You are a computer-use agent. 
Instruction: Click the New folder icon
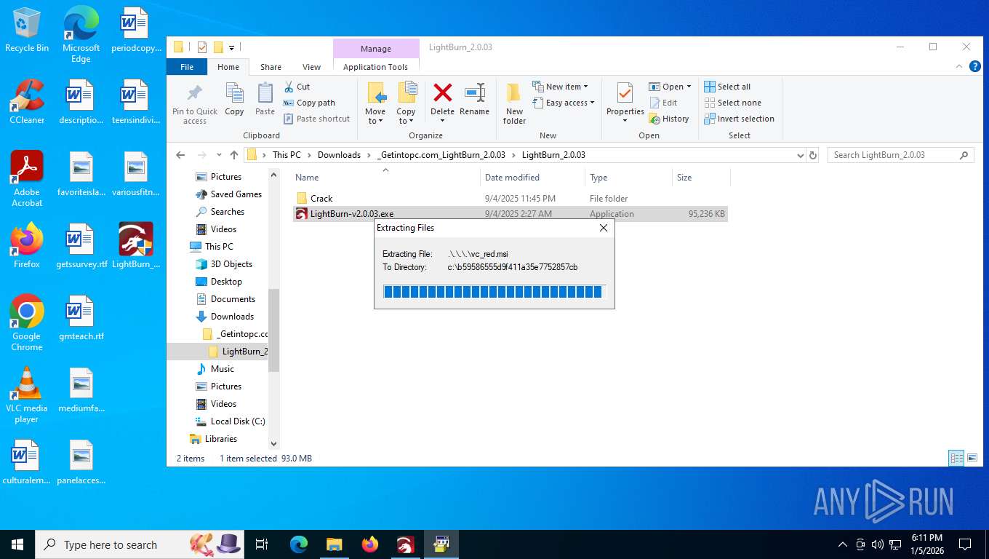pyautogui.click(x=514, y=93)
